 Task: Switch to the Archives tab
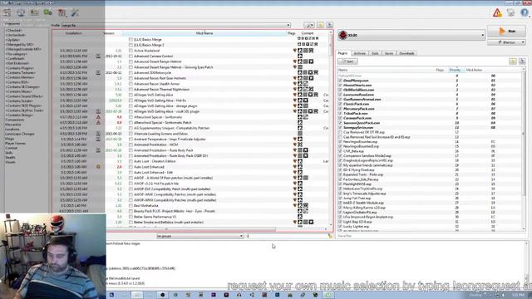tap(360, 53)
